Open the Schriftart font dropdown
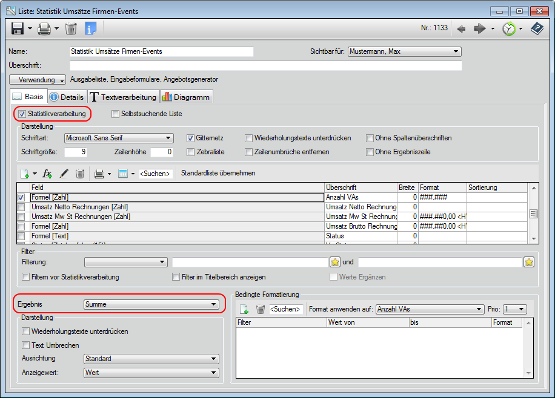The image size is (555, 398). click(x=119, y=138)
